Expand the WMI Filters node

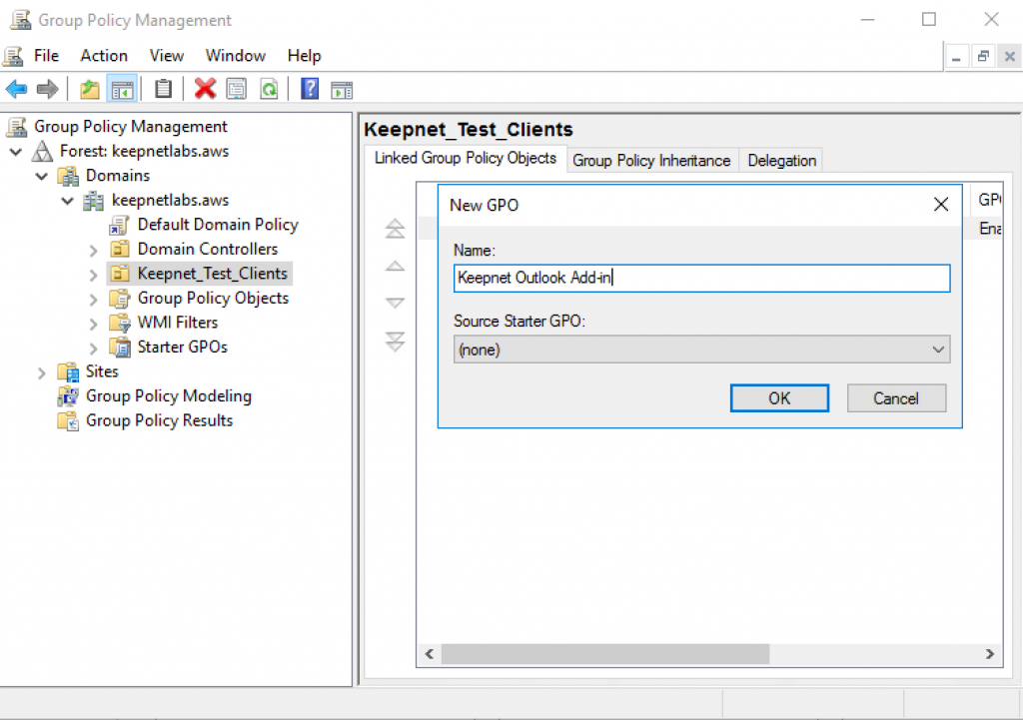pyautogui.click(x=93, y=325)
